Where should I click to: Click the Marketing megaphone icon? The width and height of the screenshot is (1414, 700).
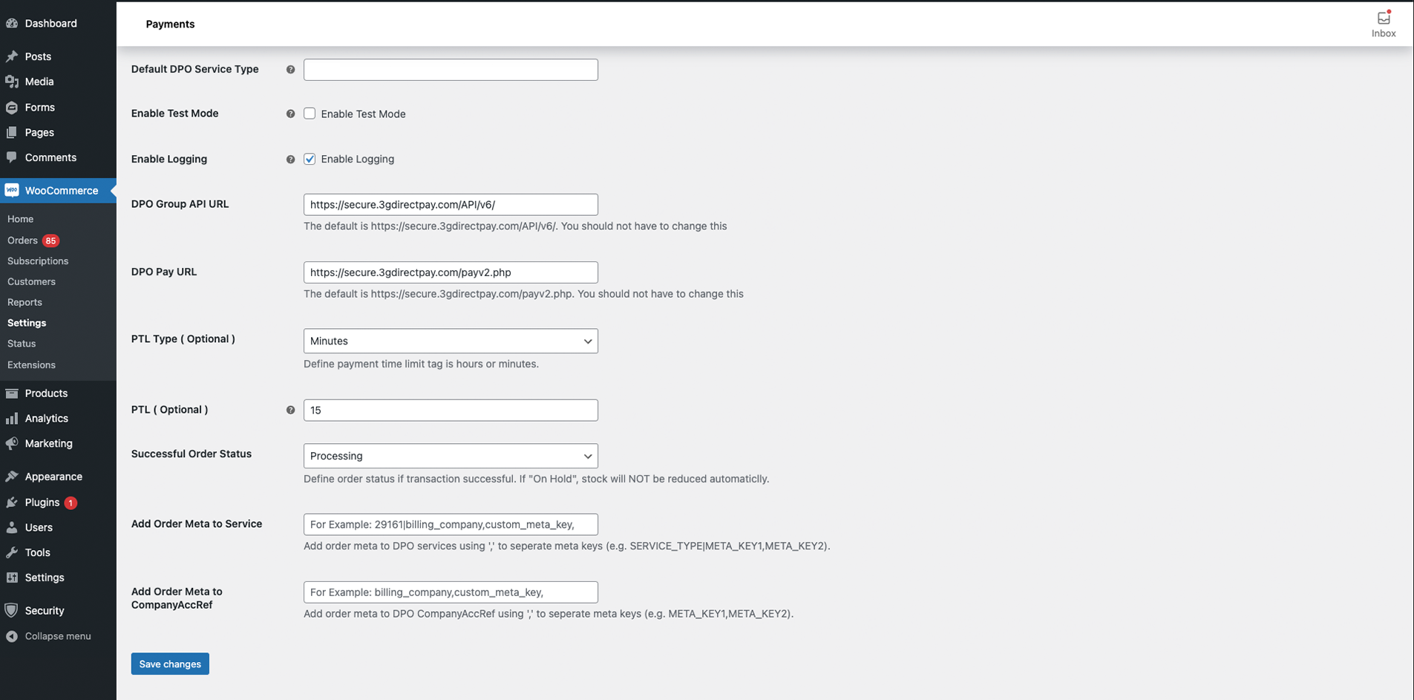click(12, 444)
